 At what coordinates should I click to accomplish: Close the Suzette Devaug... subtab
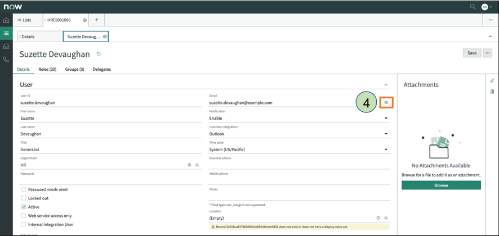click(x=105, y=37)
